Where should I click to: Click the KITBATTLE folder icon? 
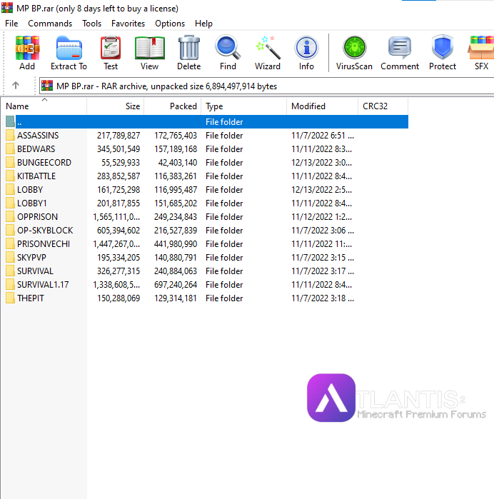[10, 176]
